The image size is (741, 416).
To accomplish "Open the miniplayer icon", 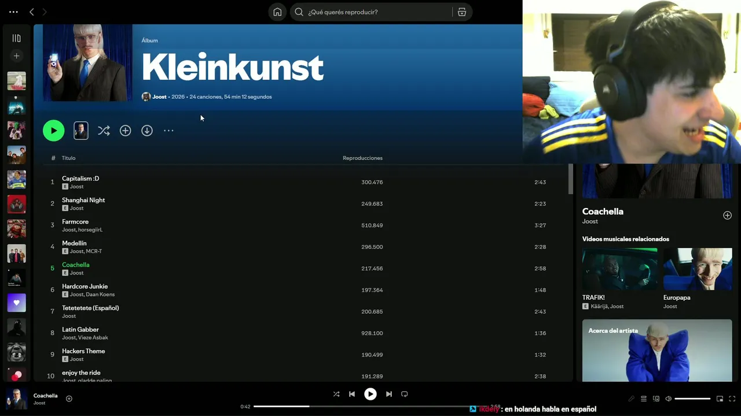I will tap(720, 399).
